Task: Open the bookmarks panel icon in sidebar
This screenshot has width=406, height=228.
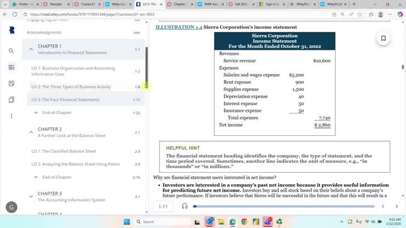Action: (11, 100)
